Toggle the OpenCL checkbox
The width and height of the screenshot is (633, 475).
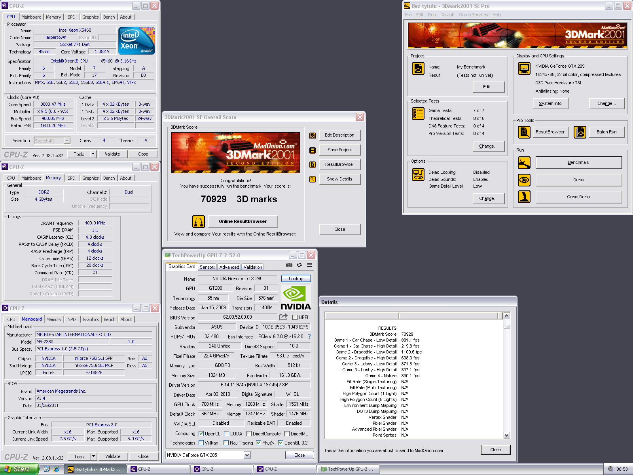tap(201, 434)
